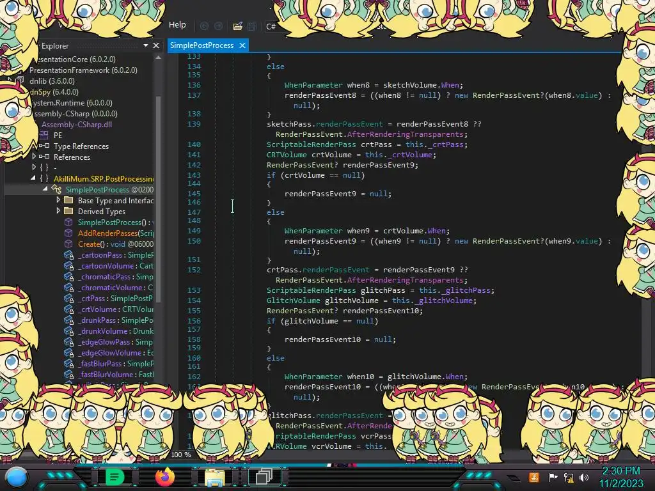Click the SimplePostProcess class icon
Screen dimensions: 655x491
pos(56,189)
